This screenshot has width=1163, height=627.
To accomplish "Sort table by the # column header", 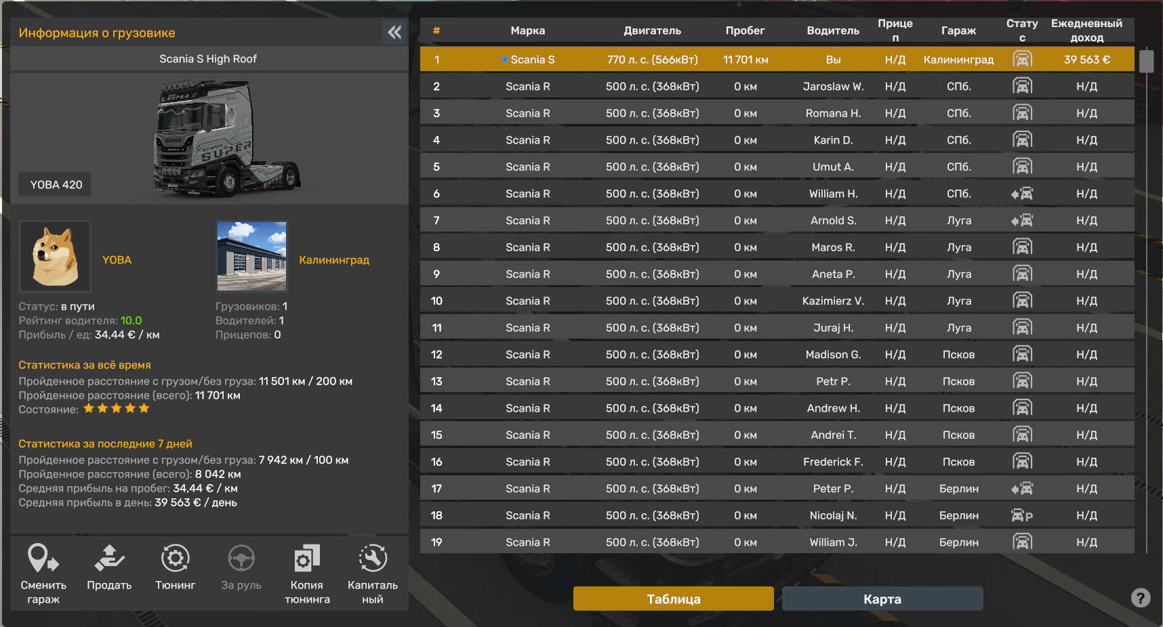I will pyautogui.click(x=436, y=30).
